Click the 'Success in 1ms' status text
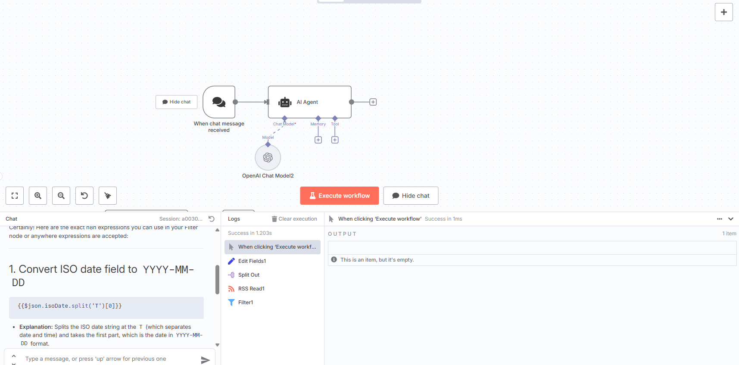Image resolution: width=739 pixels, height=365 pixels. coord(443,219)
